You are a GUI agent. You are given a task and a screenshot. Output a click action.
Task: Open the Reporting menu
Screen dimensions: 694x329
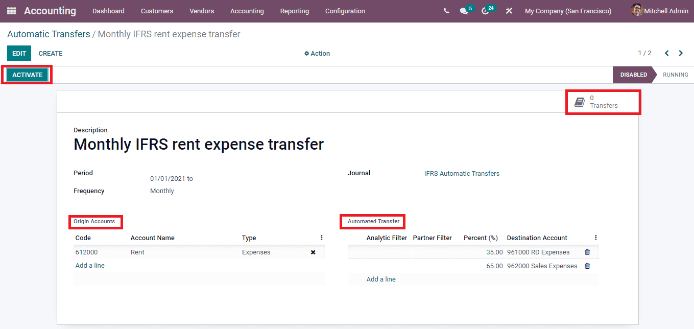click(x=295, y=11)
